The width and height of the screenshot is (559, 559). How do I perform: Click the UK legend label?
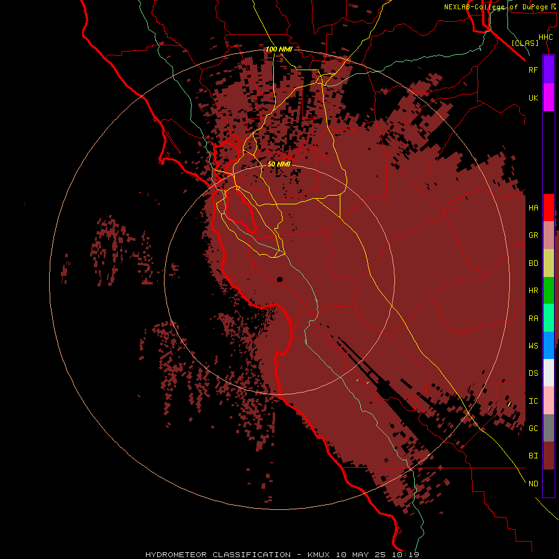click(x=534, y=98)
